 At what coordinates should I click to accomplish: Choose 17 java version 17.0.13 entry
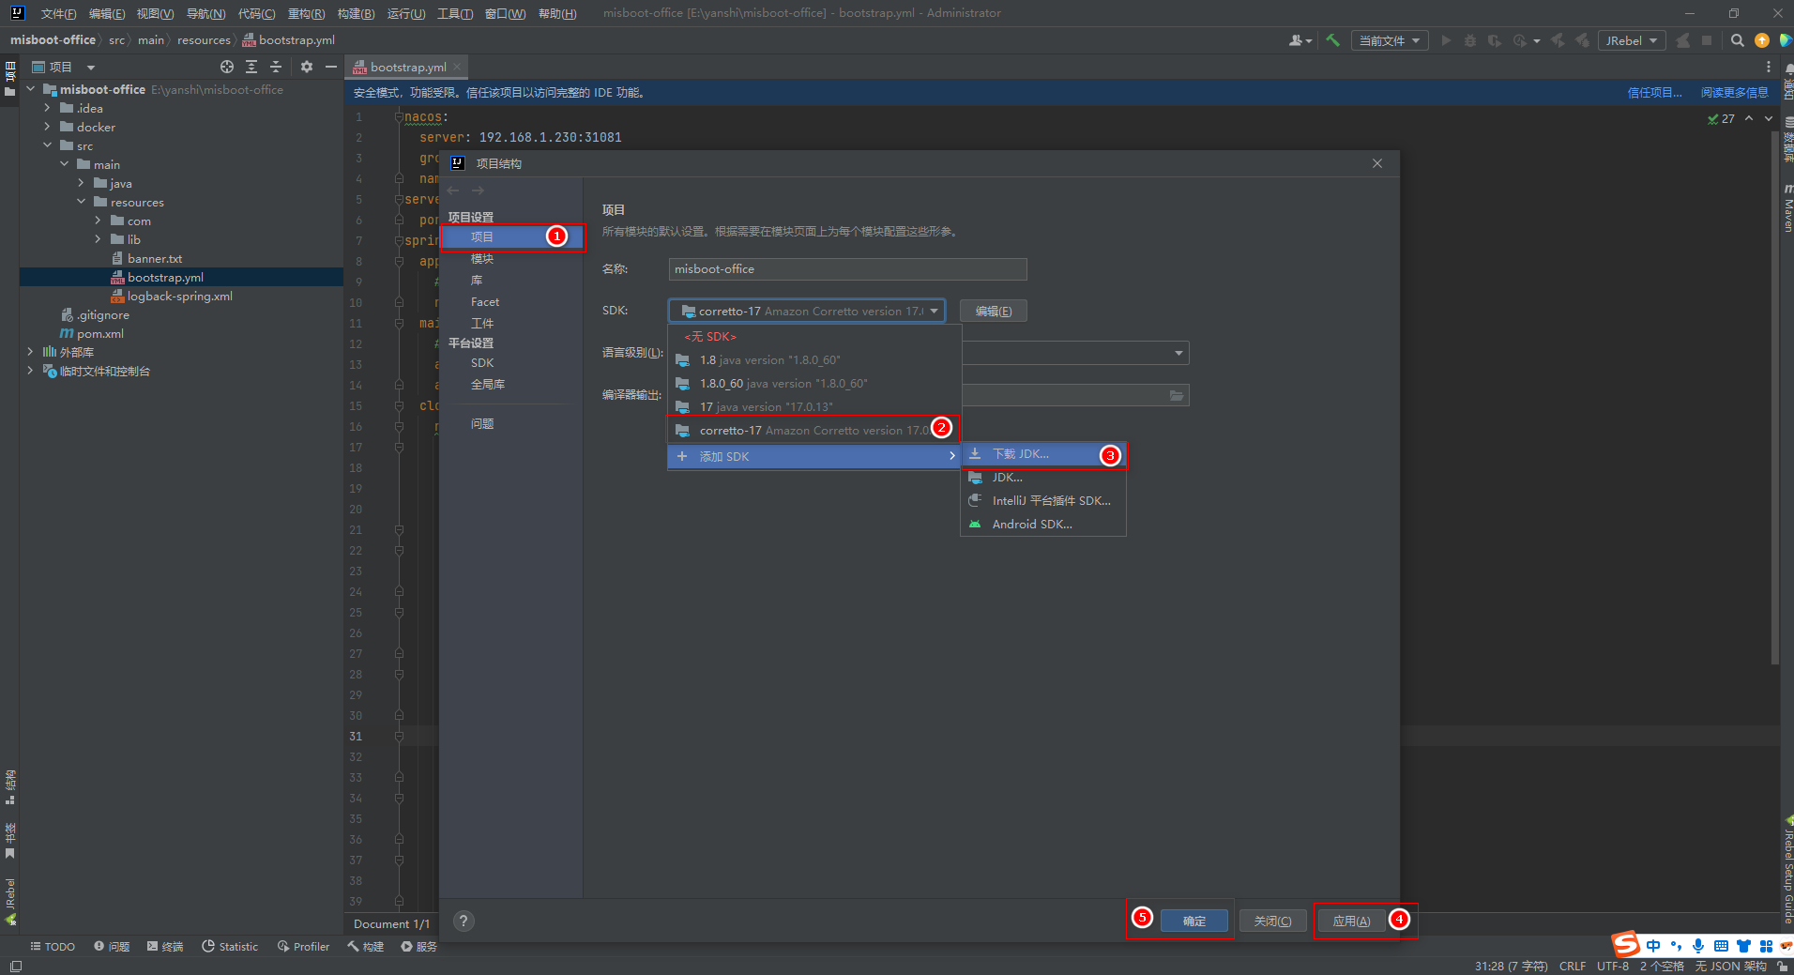pos(814,407)
